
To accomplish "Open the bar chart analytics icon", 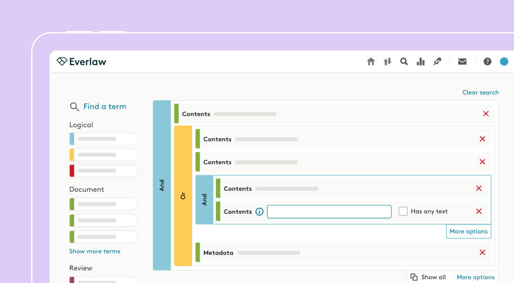I will click(421, 62).
